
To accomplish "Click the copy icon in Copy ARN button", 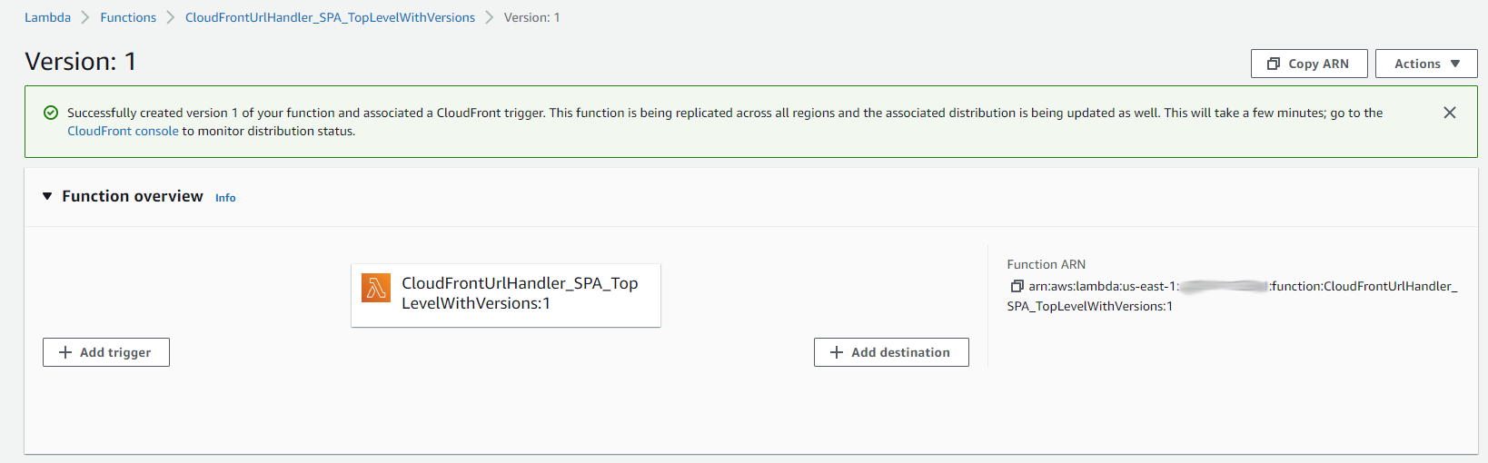I will click(1274, 64).
